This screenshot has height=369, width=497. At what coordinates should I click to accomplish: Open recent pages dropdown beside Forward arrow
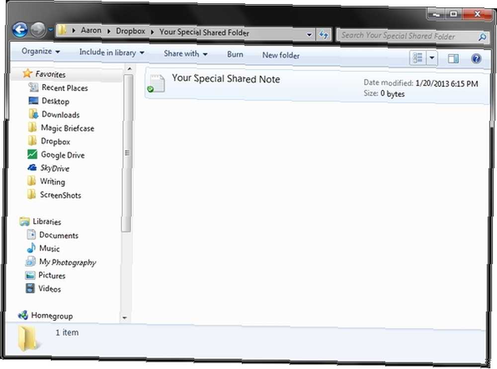(50, 30)
